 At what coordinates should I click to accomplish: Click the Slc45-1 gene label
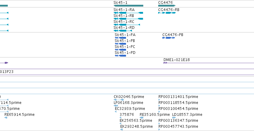click(120, 3)
